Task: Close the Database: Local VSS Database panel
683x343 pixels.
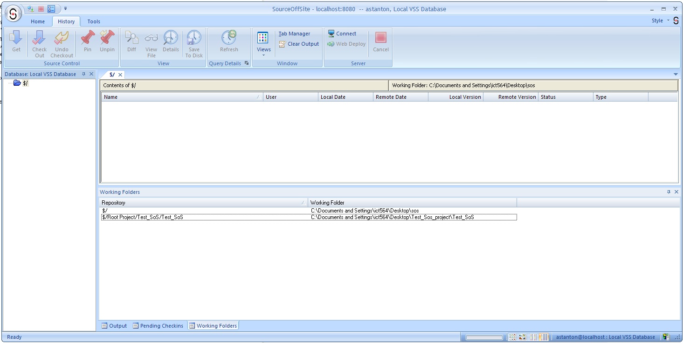Action: [91, 74]
